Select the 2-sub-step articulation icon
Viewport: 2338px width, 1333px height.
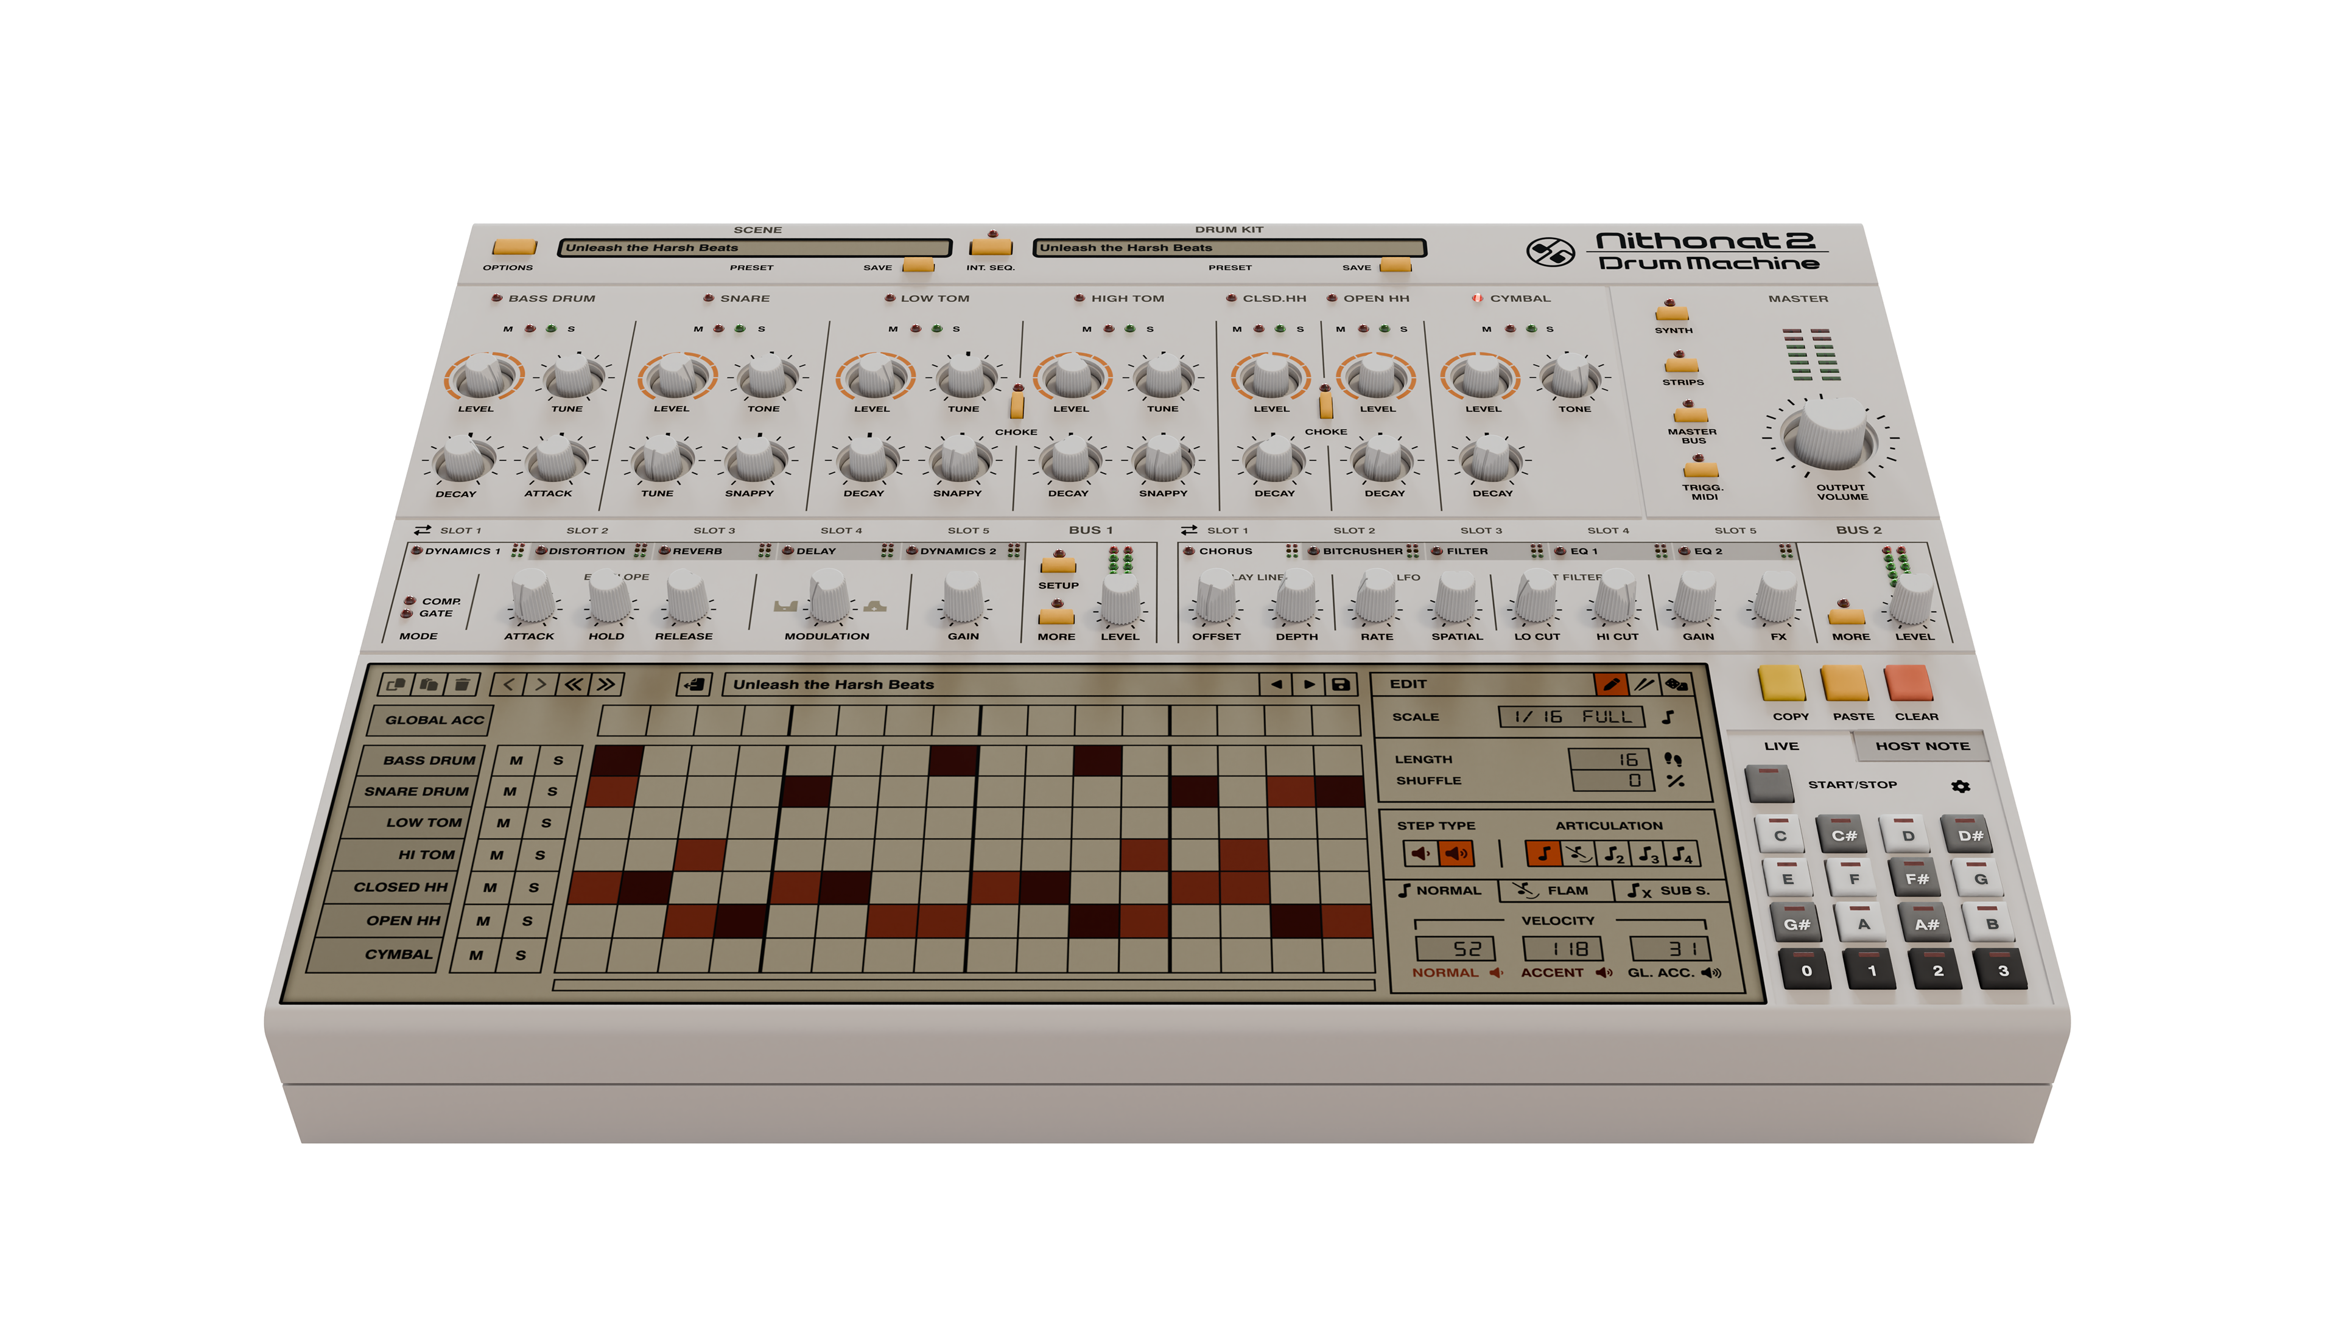coord(1613,853)
